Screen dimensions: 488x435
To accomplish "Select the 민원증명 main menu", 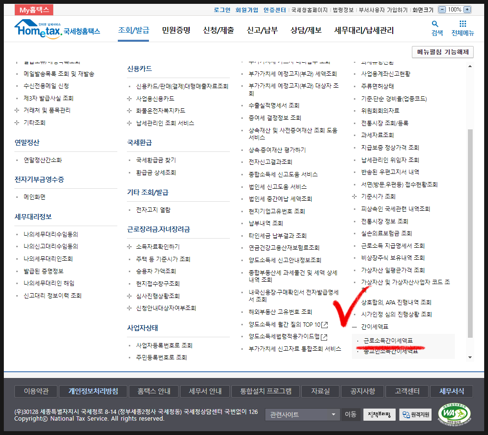I will coord(176,30).
